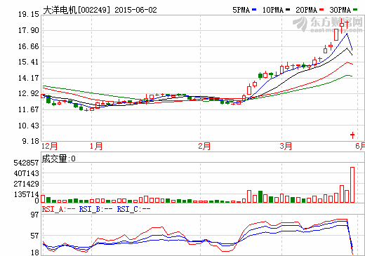365x256 pixels.
Task: Click the RSI_B indicator label
Action: pos(95,209)
